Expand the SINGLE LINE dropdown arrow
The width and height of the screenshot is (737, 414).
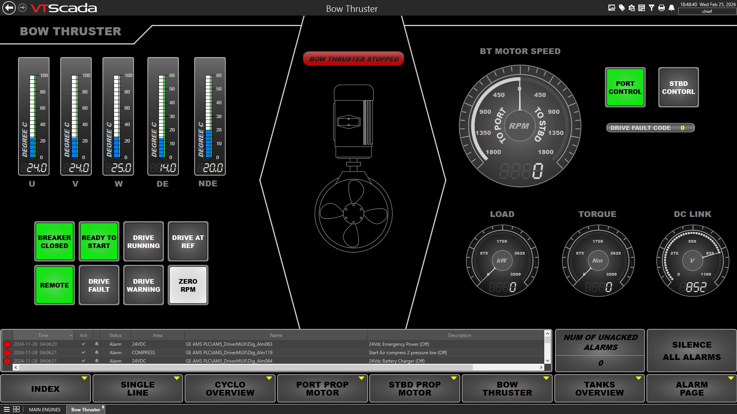(177, 378)
